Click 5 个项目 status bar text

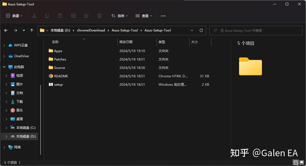(11, 162)
